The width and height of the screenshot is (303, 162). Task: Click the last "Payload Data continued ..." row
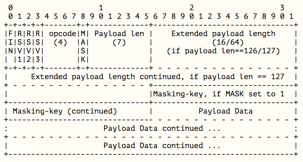162,146
